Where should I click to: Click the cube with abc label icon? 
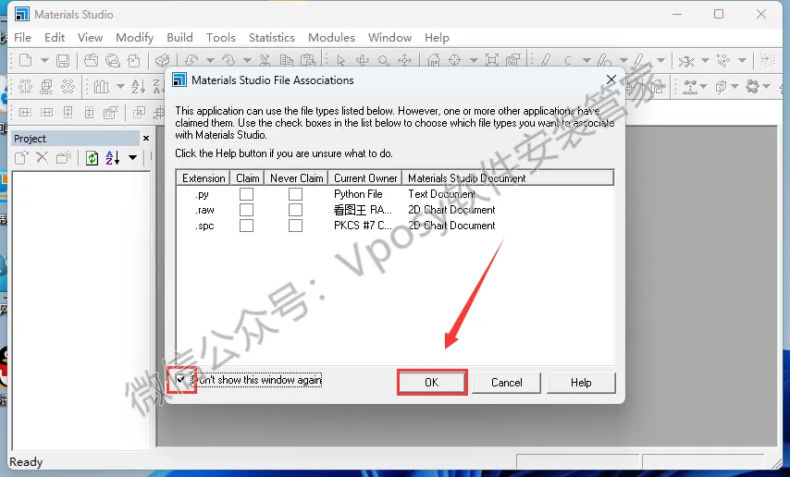(46, 87)
